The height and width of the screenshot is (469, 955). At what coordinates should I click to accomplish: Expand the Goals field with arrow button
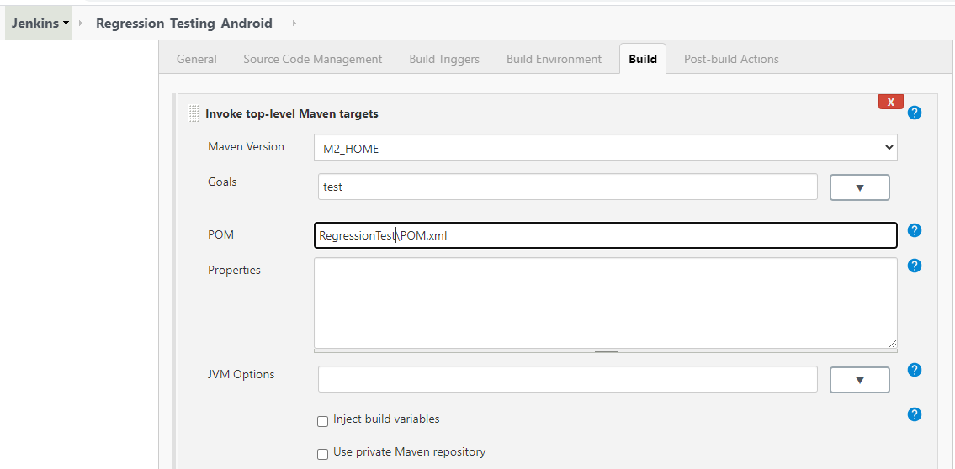[859, 187]
